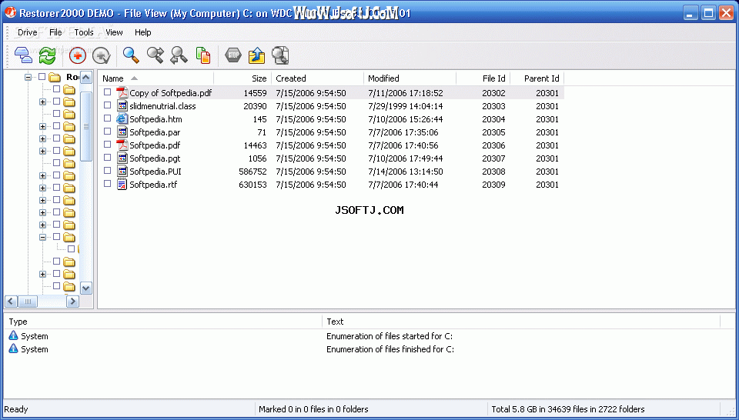
Task: Click the green refresh arrows icon
Action: [x=47, y=55]
